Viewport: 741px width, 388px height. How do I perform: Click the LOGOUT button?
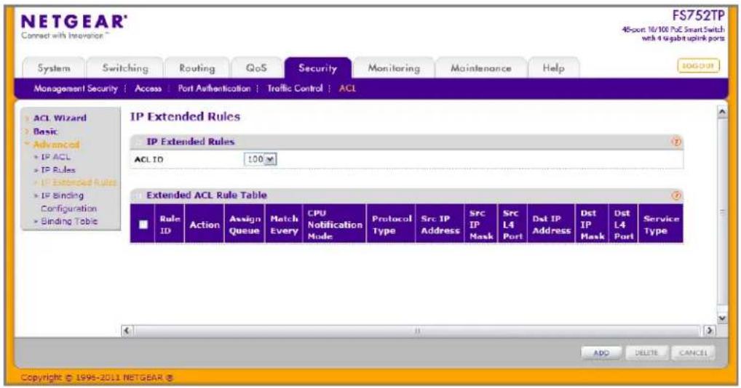point(699,65)
